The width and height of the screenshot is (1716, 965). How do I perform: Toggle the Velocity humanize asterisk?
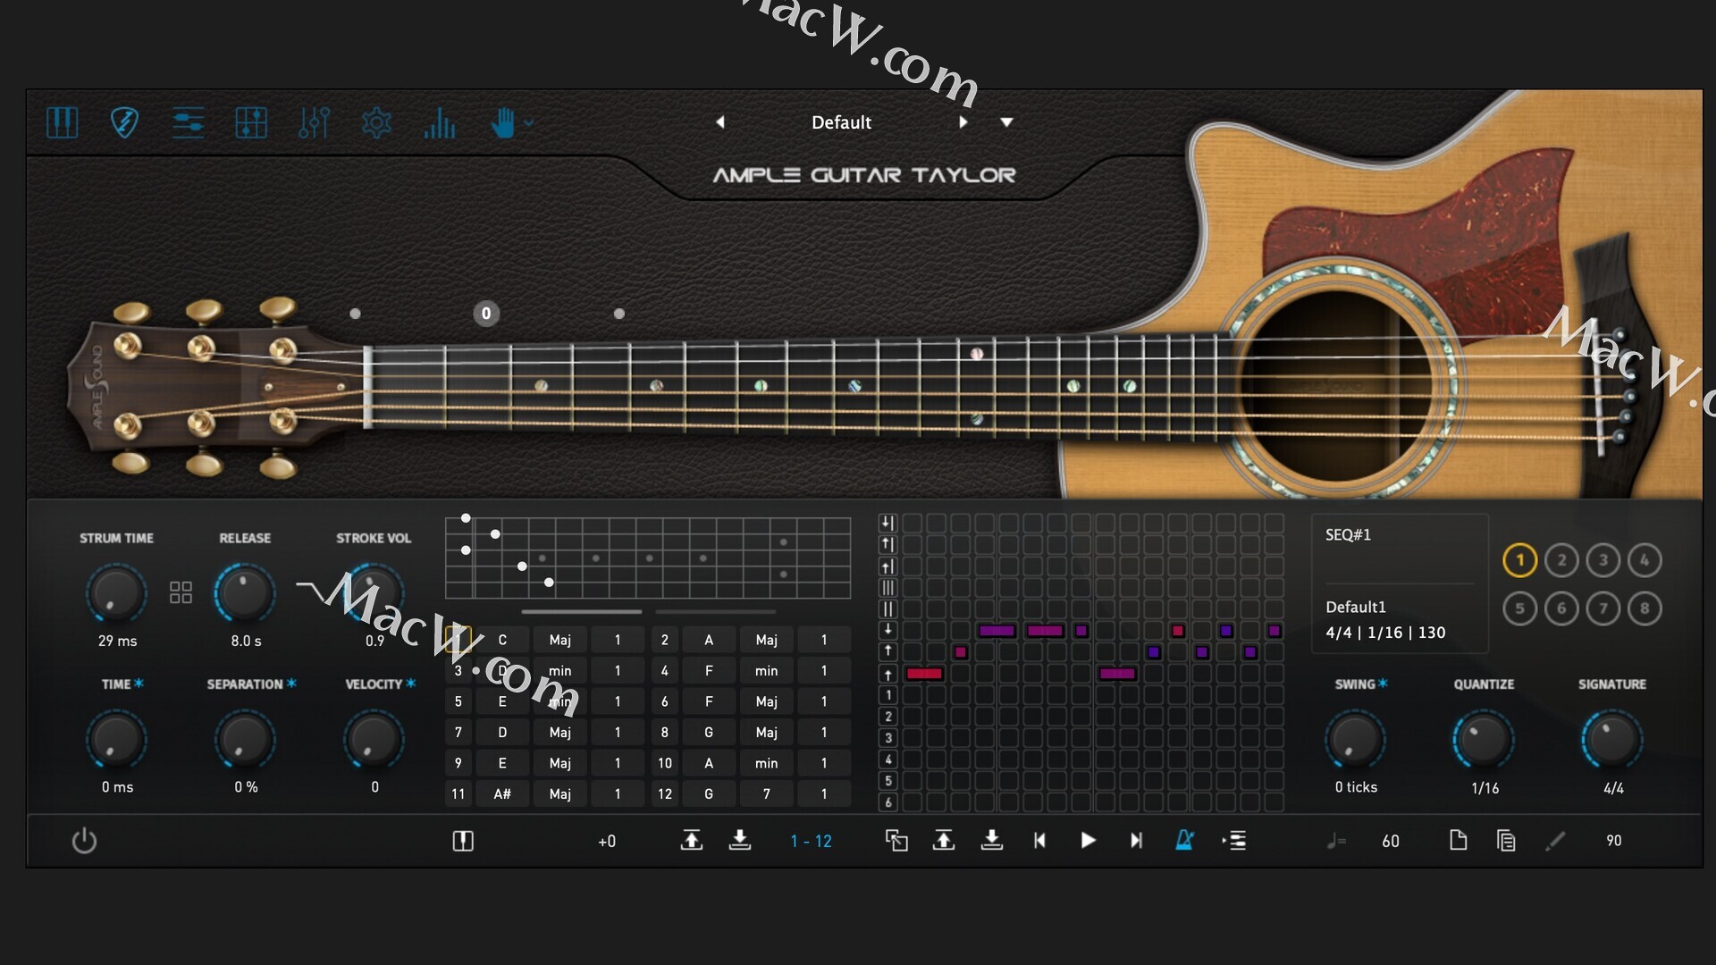point(411,684)
